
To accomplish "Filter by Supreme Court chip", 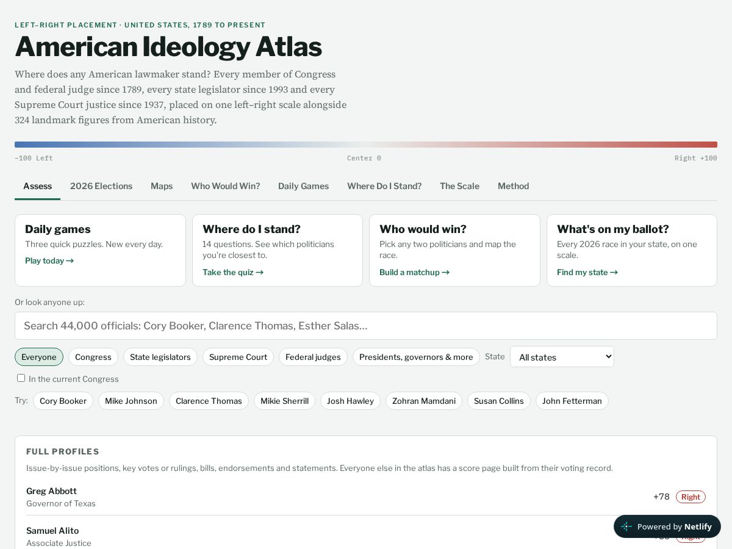I will (x=238, y=357).
